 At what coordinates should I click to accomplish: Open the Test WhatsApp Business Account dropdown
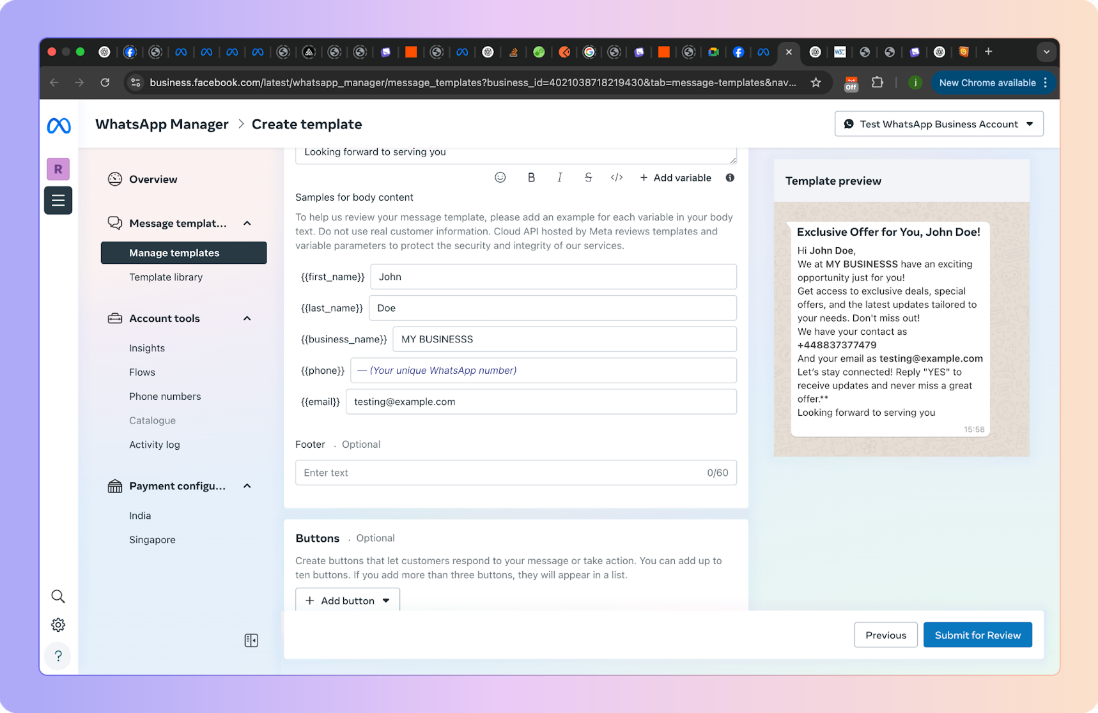939,124
